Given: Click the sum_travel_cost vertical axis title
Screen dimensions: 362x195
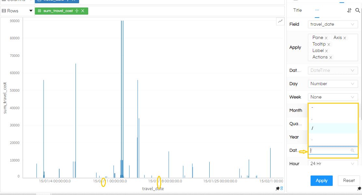Looking at the screenshot, I should (x=5, y=98).
